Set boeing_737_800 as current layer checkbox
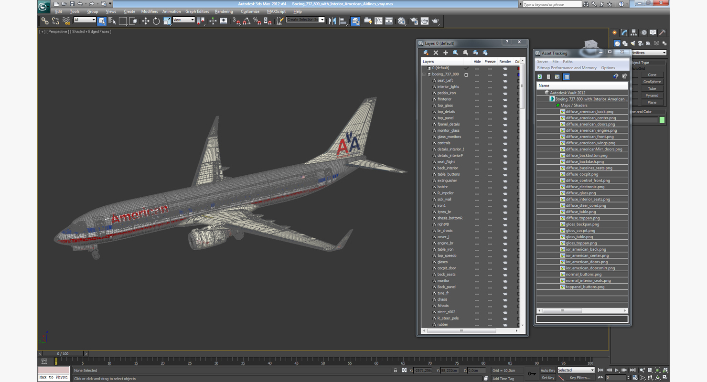 (466, 74)
